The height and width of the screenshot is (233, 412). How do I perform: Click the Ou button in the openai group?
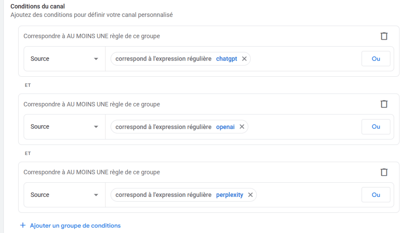point(376,127)
